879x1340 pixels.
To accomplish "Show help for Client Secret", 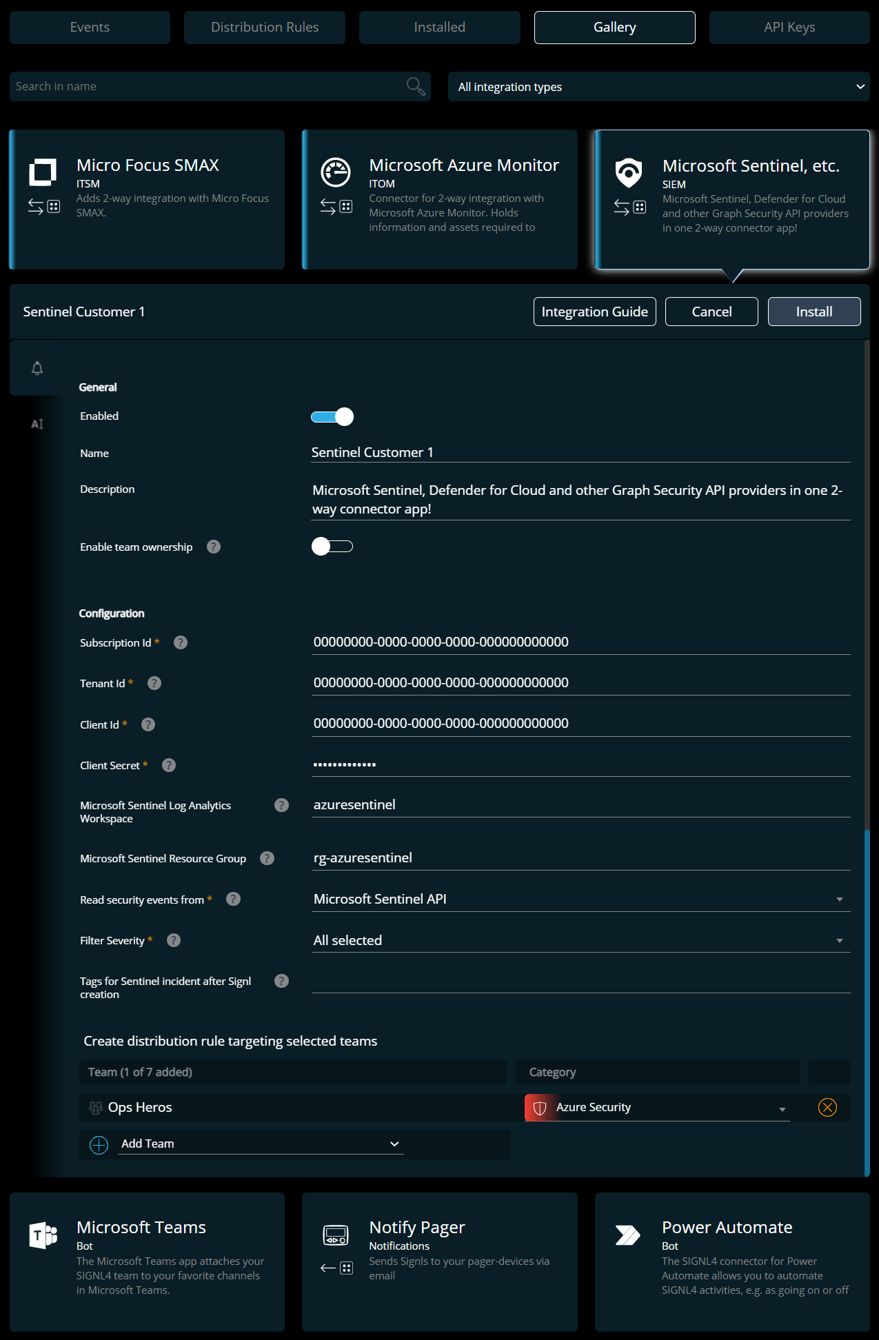I will click(x=169, y=765).
